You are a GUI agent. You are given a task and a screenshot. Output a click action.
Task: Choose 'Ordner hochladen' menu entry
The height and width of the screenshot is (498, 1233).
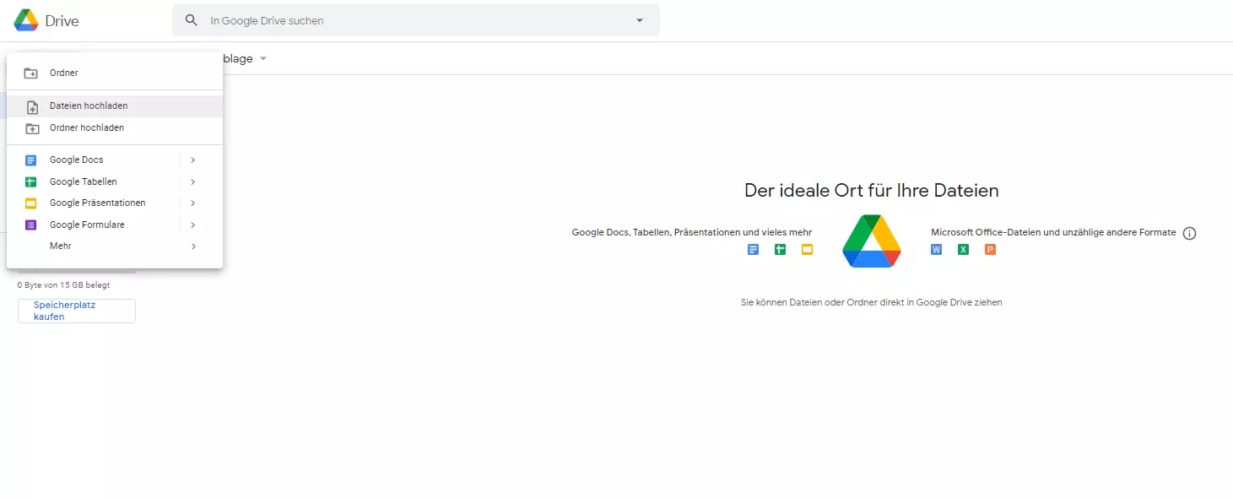click(x=115, y=128)
